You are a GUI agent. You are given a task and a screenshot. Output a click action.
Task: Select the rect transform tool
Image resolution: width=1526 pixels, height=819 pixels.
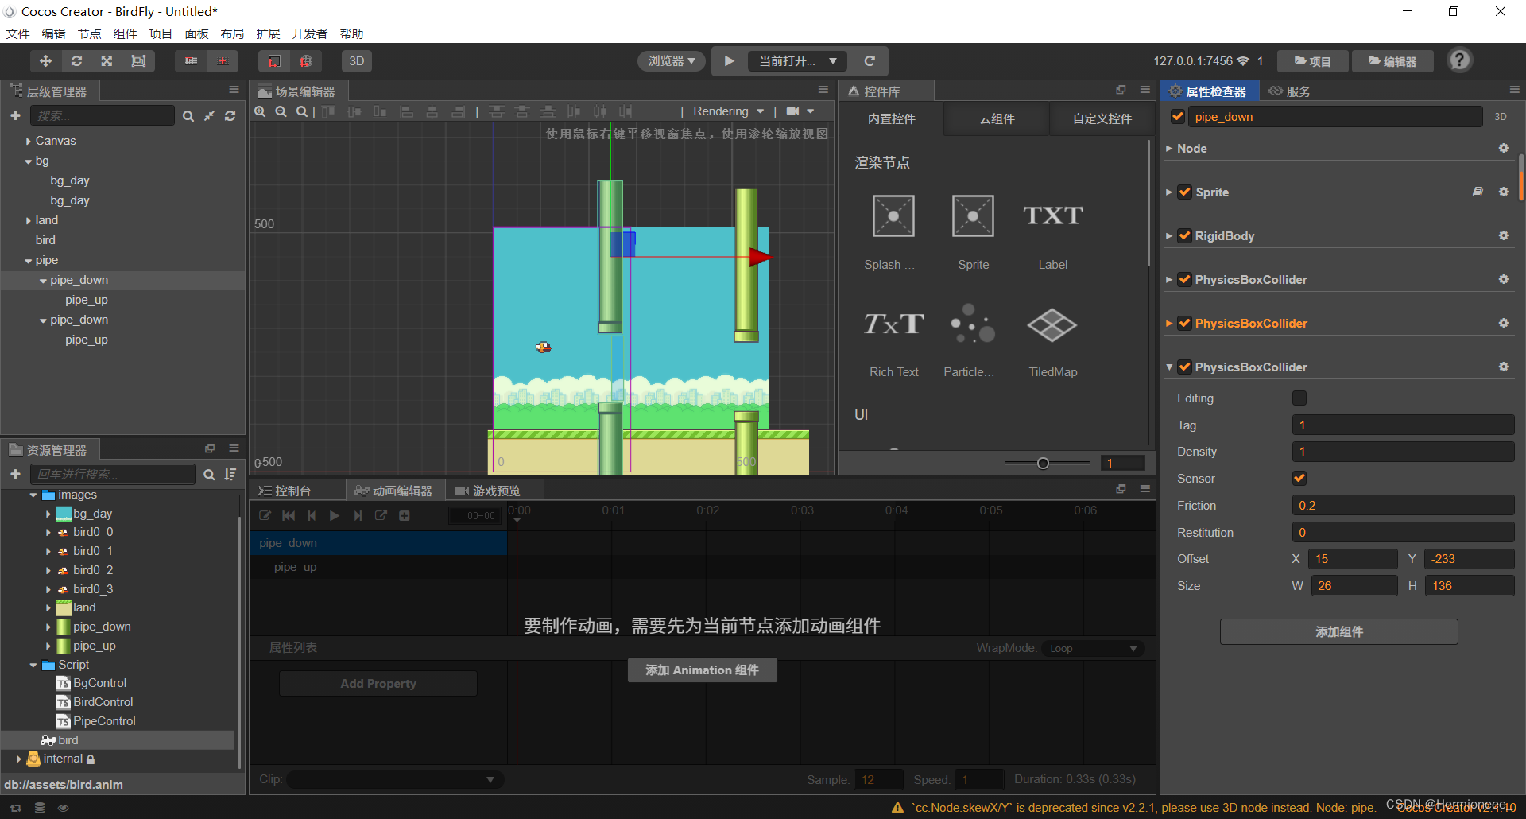tap(138, 61)
